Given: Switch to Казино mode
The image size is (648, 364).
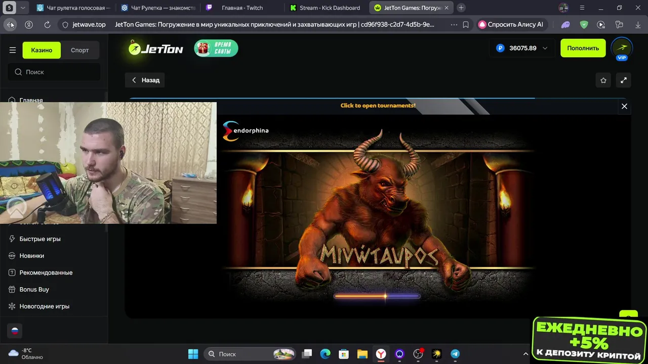Looking at the screenshot, I should (x=42, y=50).
